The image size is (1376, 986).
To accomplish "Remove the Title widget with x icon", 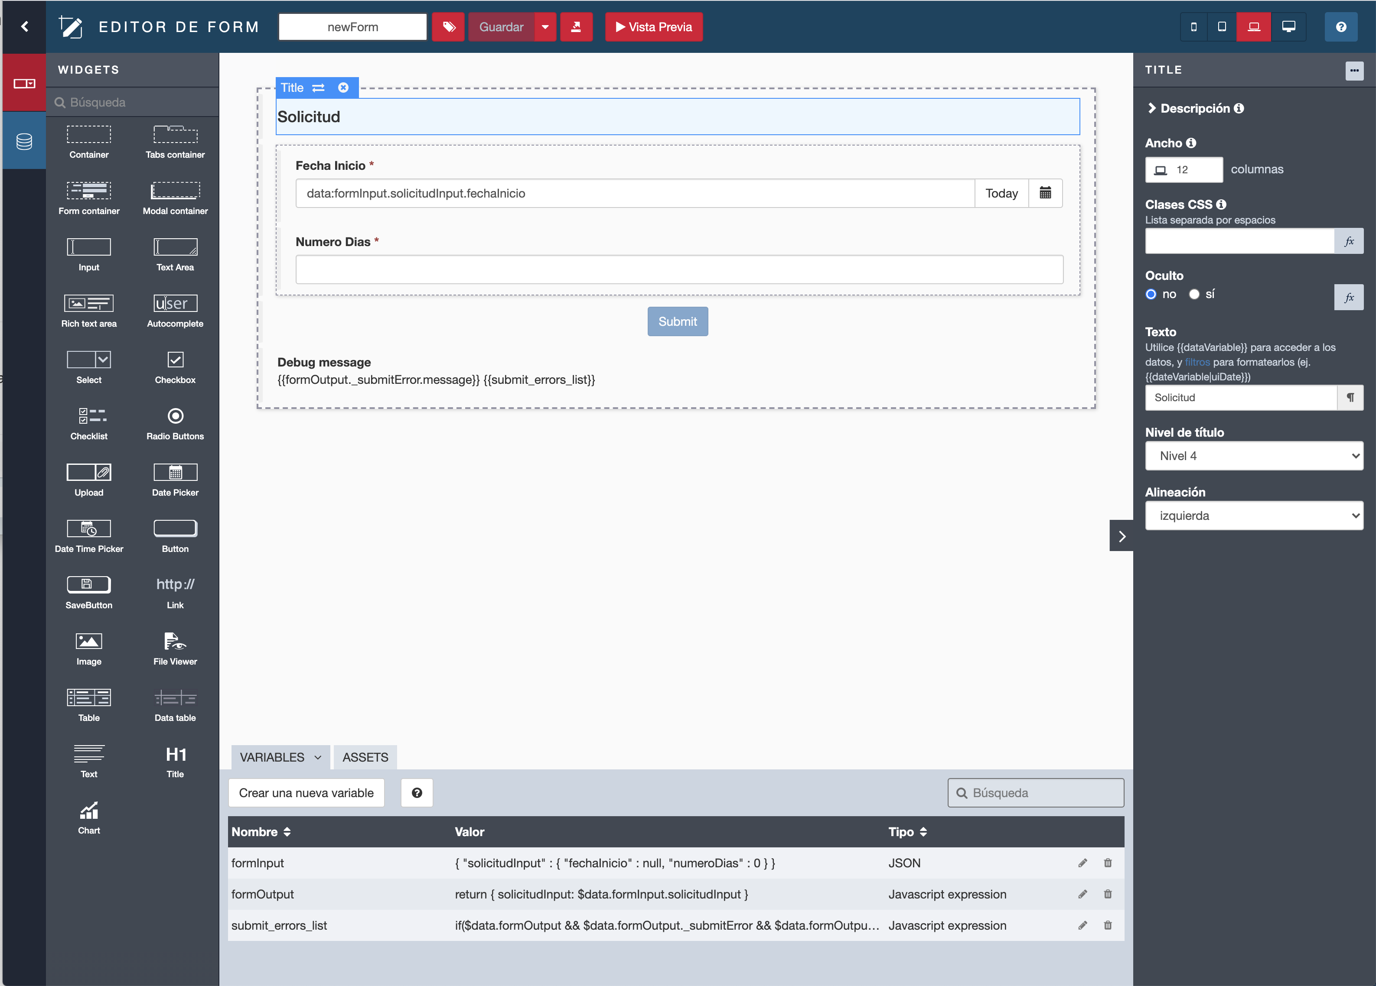I will (343, 88).
